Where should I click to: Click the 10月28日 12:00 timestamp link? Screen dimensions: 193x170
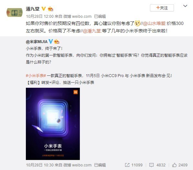point(40,17)
